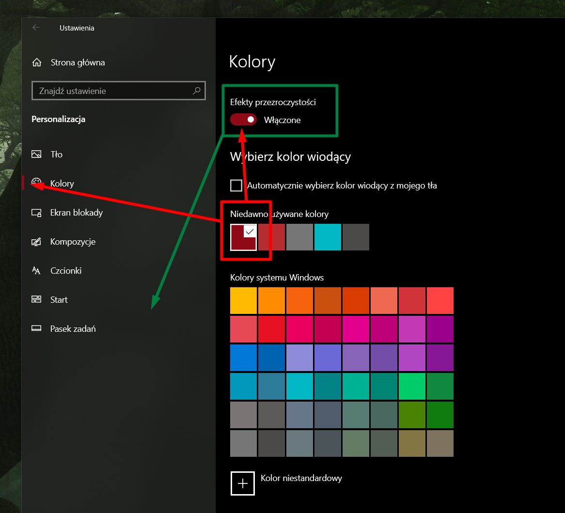Go to the Start settings page
Screen dimensions: 565x513
click(59, 300)
